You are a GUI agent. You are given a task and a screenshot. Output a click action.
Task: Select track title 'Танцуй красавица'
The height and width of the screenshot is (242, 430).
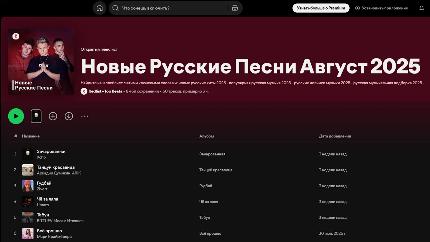coord(56,167)
